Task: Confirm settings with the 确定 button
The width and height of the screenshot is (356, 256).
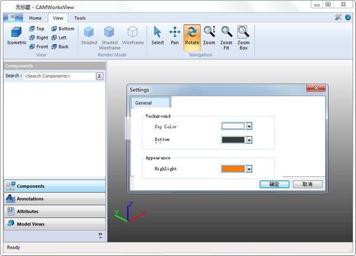Action: 274,184
